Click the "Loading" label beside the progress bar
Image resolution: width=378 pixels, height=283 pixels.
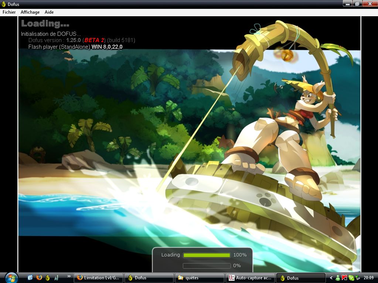(x=170, y=255)
